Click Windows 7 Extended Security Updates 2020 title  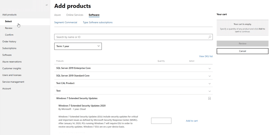[82, 106]
